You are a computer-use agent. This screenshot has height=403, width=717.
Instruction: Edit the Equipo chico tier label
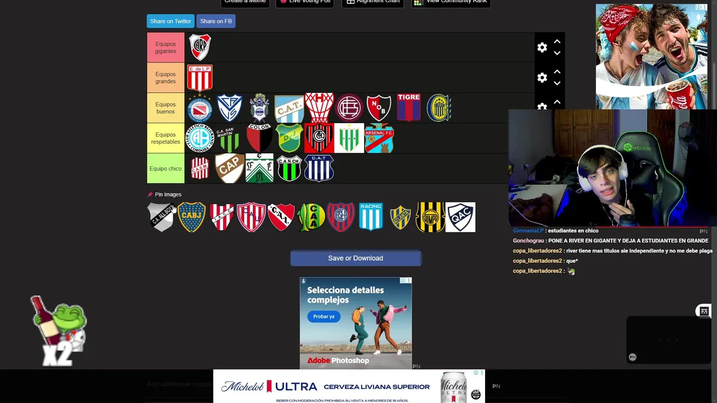click(x=166, y=168)
